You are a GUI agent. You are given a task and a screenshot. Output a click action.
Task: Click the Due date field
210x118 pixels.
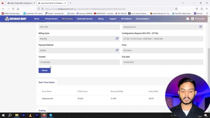tap(162, 62)
